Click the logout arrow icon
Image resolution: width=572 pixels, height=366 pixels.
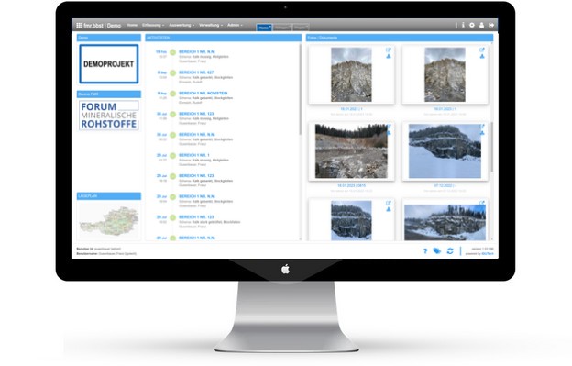491,25
